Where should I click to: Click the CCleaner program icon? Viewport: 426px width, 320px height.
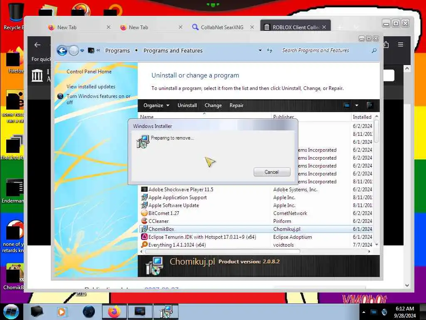tap(144, 221)
